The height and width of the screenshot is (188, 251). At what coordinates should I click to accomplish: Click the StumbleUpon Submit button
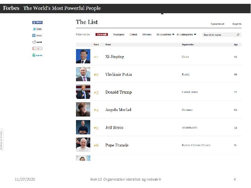37,55
